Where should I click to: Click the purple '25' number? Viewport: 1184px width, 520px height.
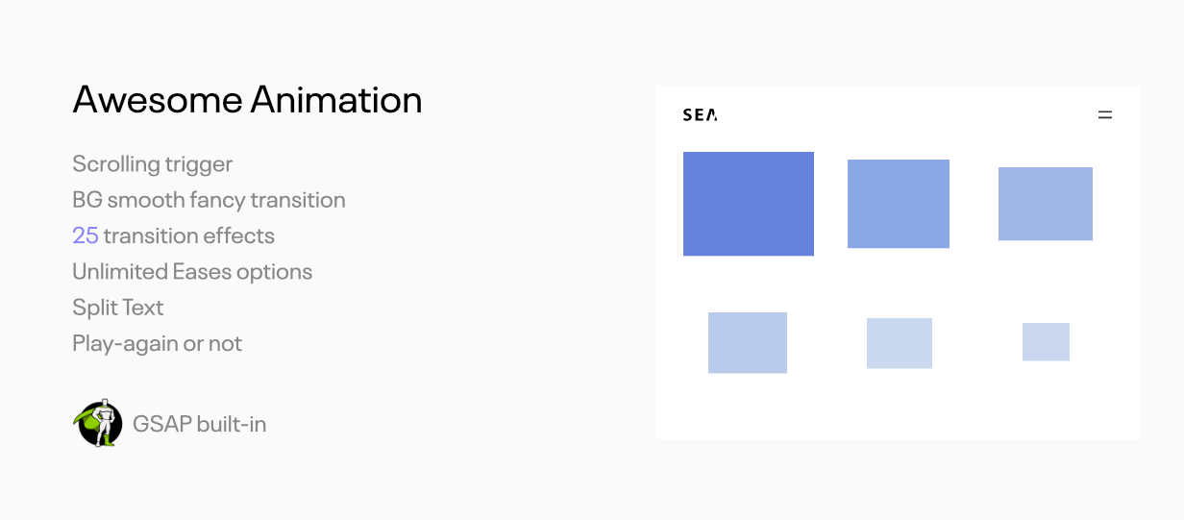pos(86,235)
